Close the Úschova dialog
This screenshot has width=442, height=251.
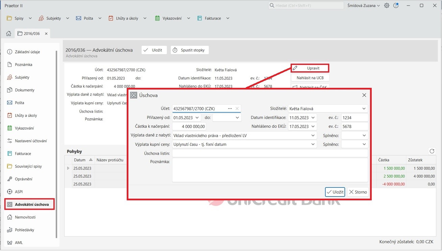(364, 95)
